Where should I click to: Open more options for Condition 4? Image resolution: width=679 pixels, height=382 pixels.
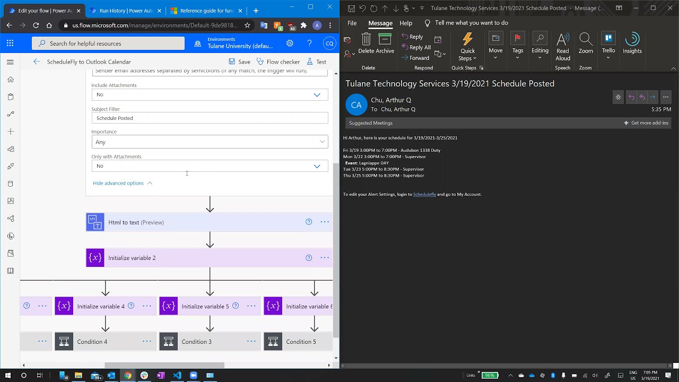[147, 341]
